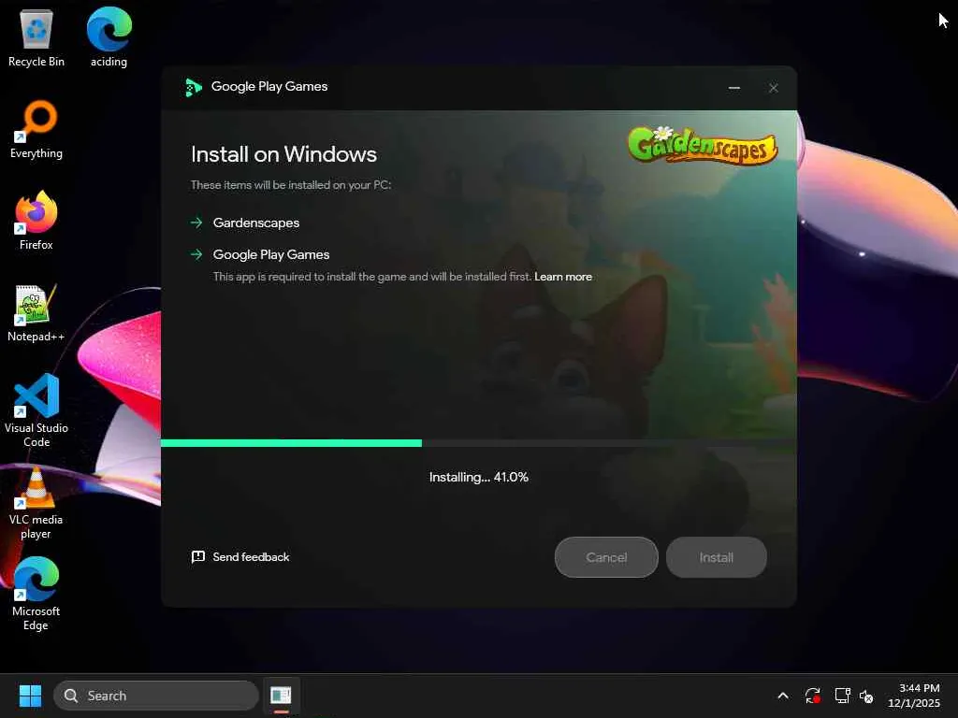Click the Gardenscapes game logo
The image size is (958, 718).
click(x=703, y=145)
